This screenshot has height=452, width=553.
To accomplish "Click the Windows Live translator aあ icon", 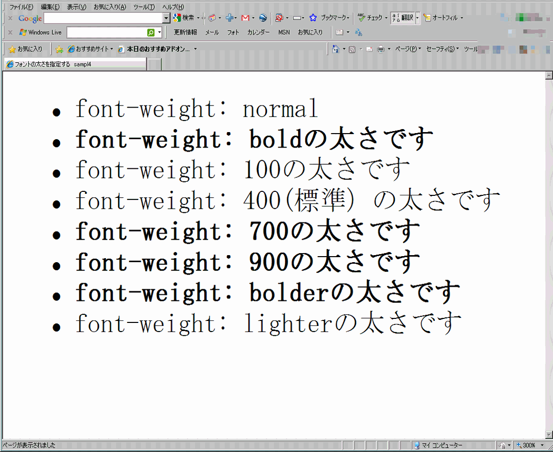I will point(358,33).
